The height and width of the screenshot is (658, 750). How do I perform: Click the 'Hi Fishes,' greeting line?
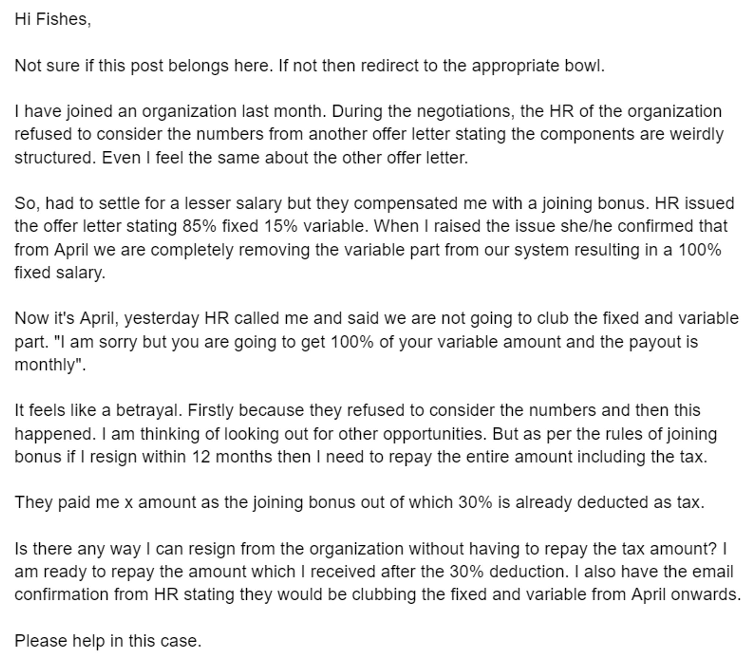pos(53,19)
